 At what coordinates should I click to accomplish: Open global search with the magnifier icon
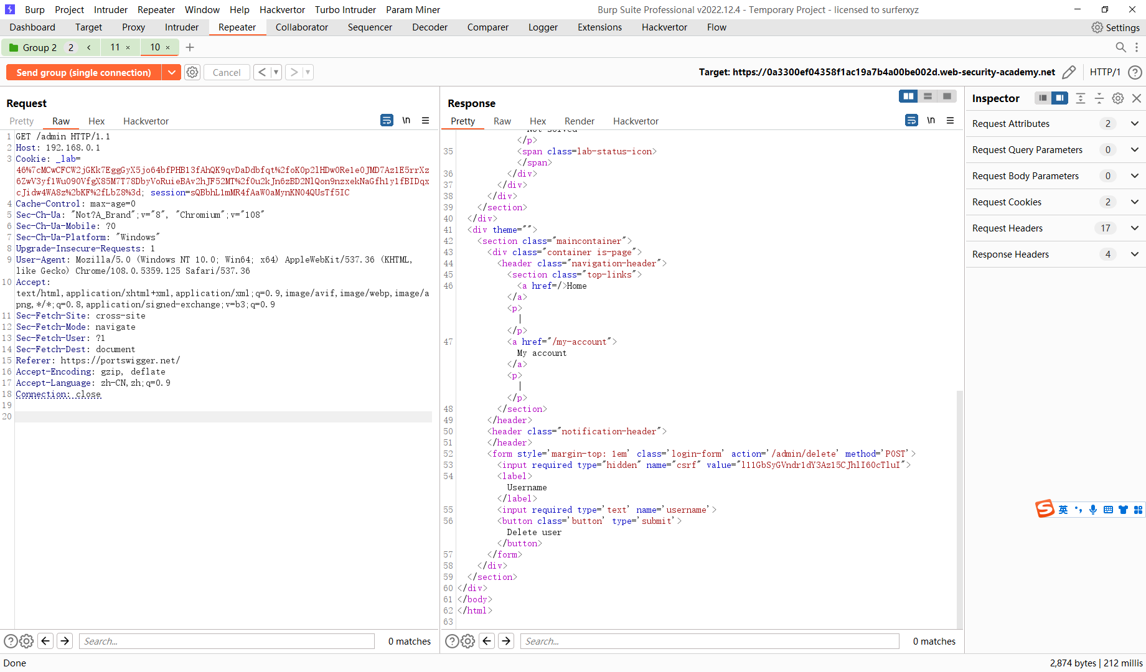1120,47
